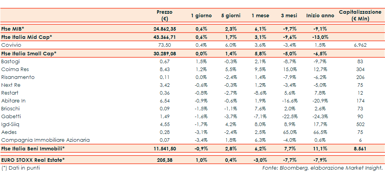Click the Capitalizzazione (€ Mln) header
Image resolution: width=385 pixels, height=172 pixels.
pyautogui.click(x=360, y=15)
